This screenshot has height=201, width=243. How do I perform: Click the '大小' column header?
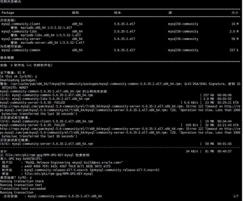(x=235, y=13)
